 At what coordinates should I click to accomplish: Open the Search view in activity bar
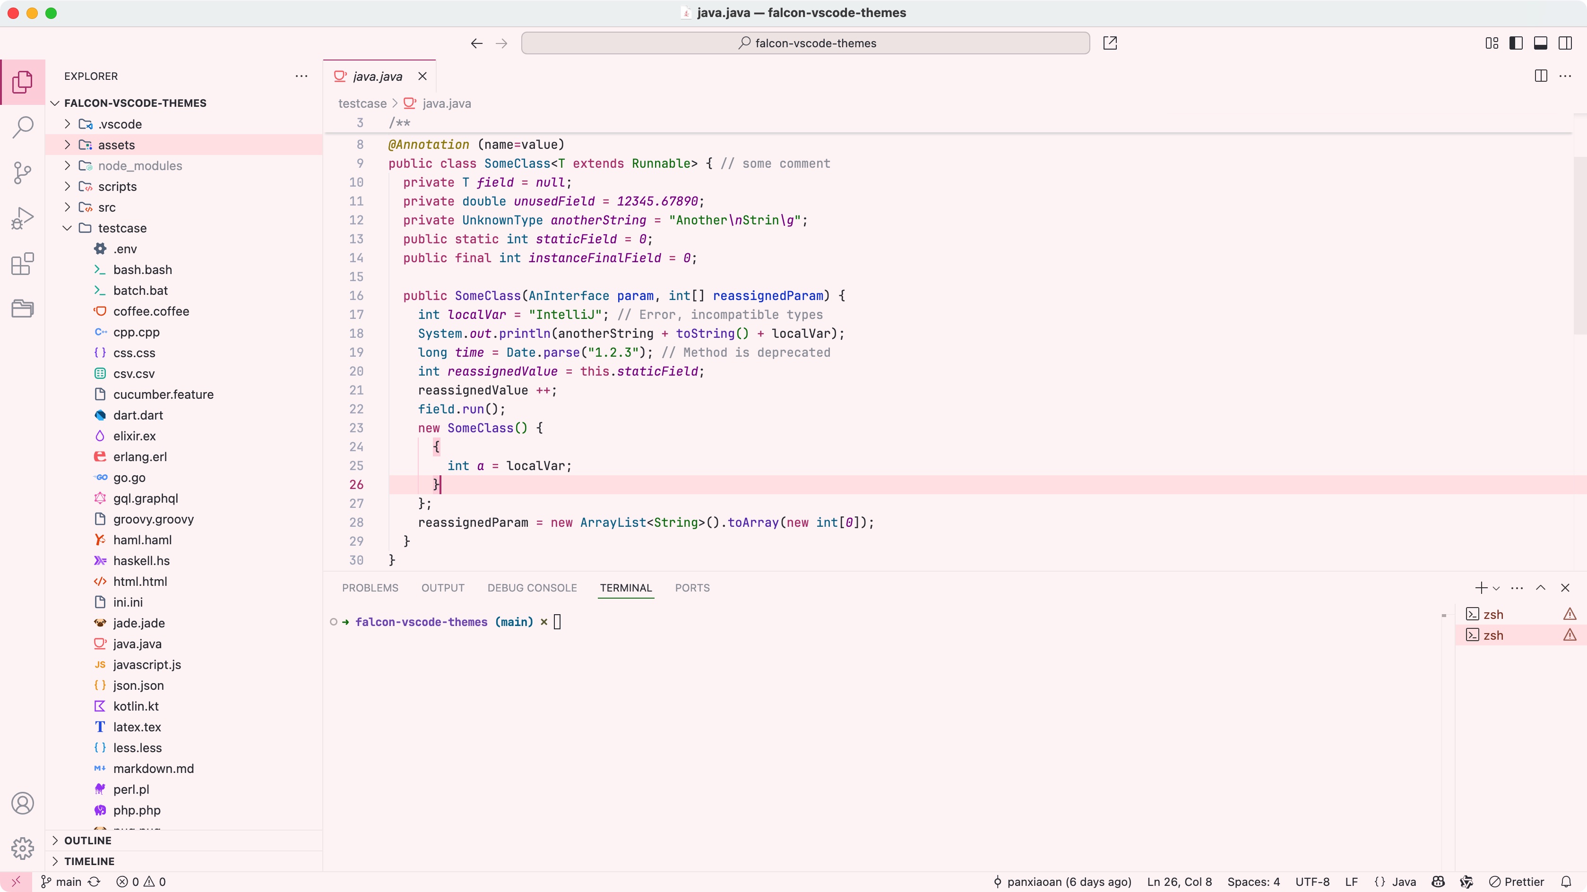click(23, 128)
